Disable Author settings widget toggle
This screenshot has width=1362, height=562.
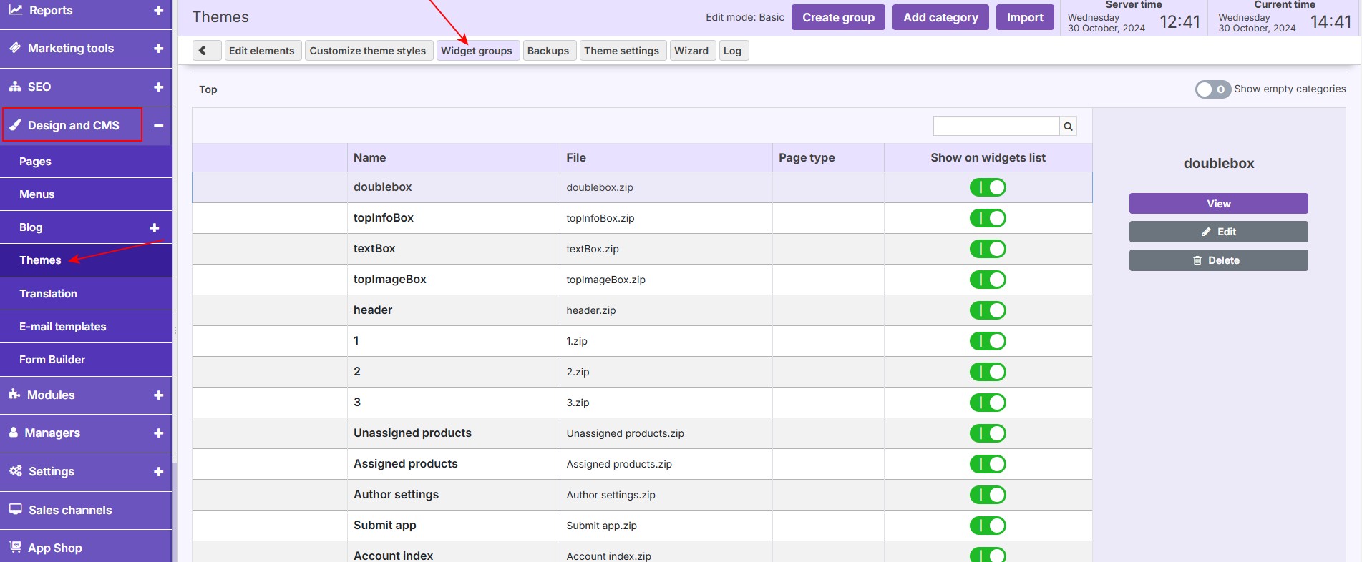tap(988, 495)
